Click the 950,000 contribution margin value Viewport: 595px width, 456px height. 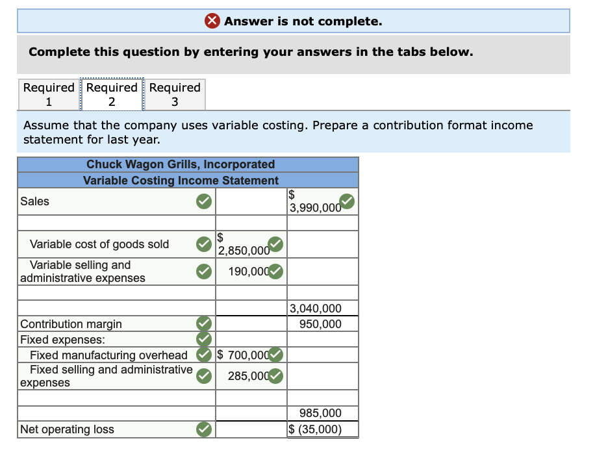[x=323, y=324]
